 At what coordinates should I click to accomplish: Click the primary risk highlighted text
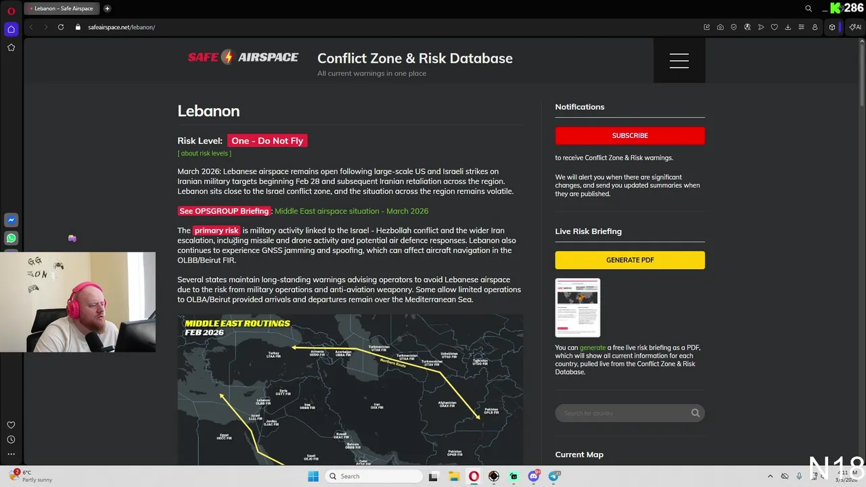[216, 231]
